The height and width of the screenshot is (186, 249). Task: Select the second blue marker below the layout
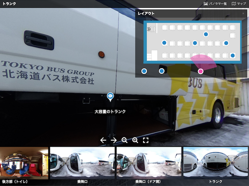pos(161,71)
